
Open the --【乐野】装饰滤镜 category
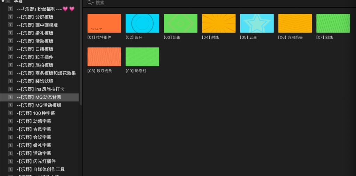[40, 81]
